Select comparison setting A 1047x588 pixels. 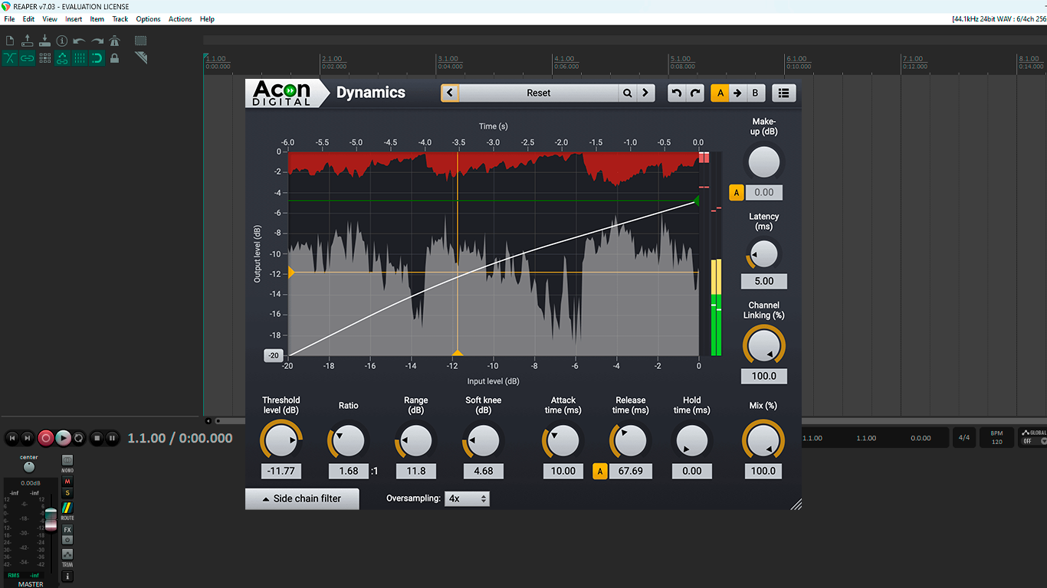coord(720,93)
